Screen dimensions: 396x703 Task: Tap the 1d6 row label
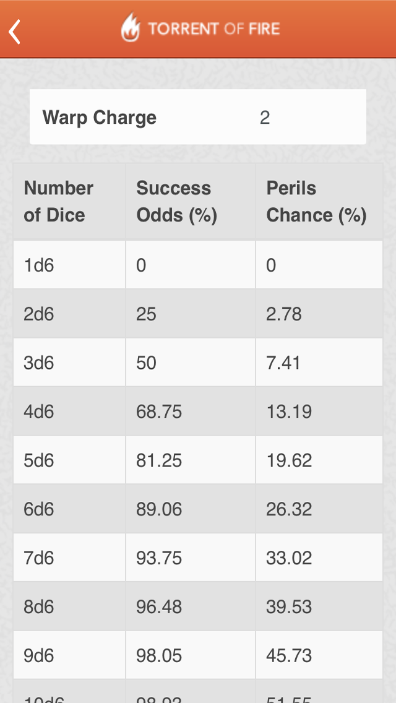pyautogui.click(x=39, y=265)
